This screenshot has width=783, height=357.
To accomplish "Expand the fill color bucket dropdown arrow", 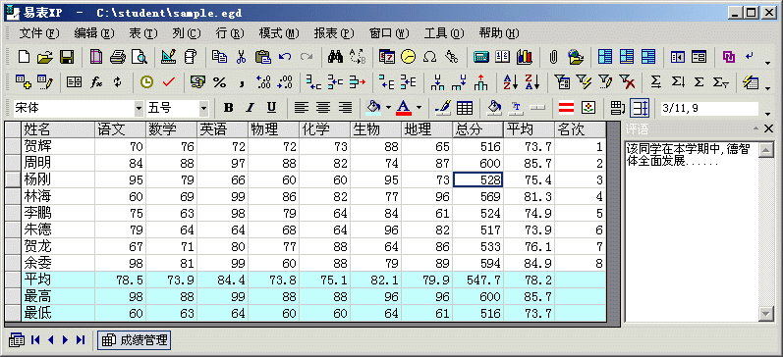I will point(388,107).
